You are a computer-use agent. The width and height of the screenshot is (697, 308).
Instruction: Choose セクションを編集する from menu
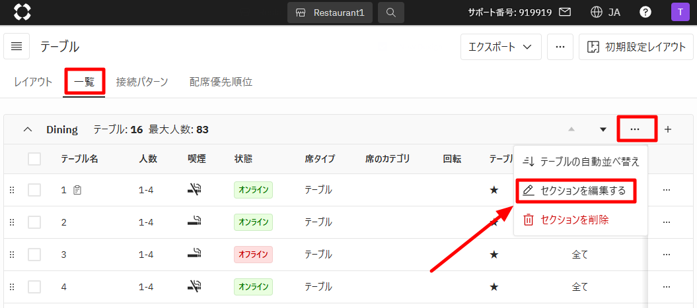tap(581, 191)
